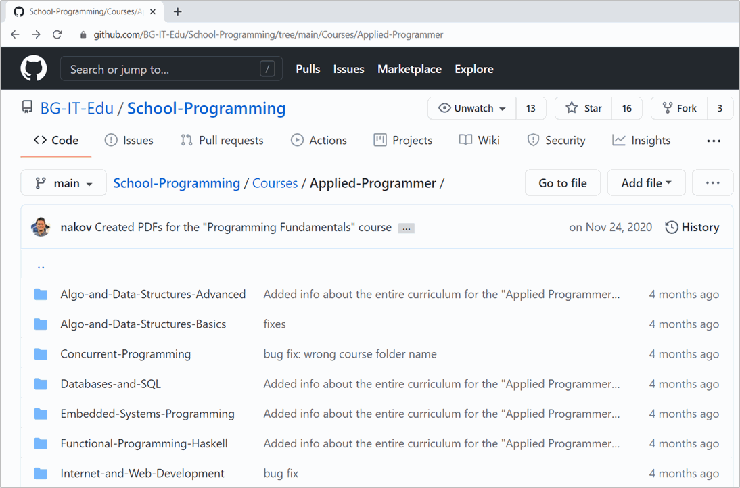
Task: Open the Insights tab
Action: 641,141
